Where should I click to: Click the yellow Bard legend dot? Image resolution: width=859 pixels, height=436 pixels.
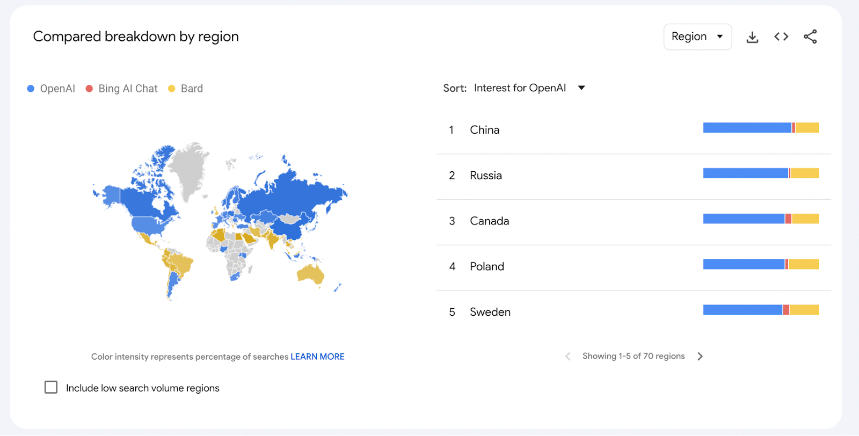pyautogui.click(x=172, y=89)
